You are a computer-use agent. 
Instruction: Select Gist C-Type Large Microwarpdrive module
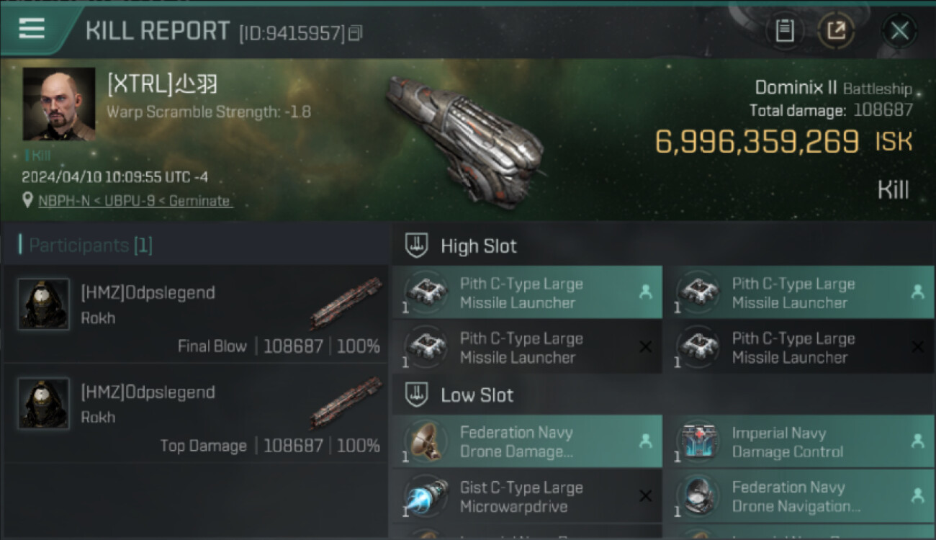click(527, 496)
